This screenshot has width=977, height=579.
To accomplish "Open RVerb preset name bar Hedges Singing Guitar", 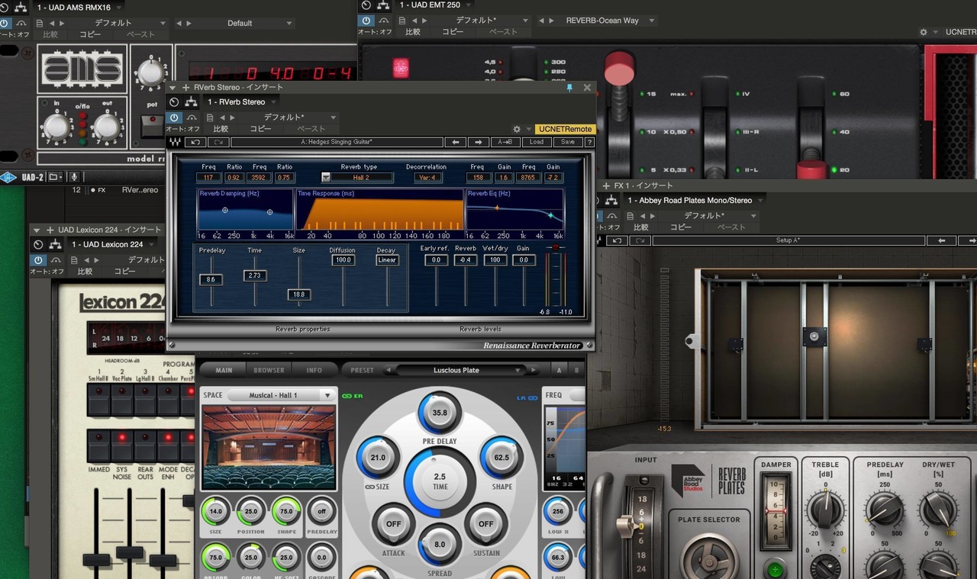I will pos(336,142).
